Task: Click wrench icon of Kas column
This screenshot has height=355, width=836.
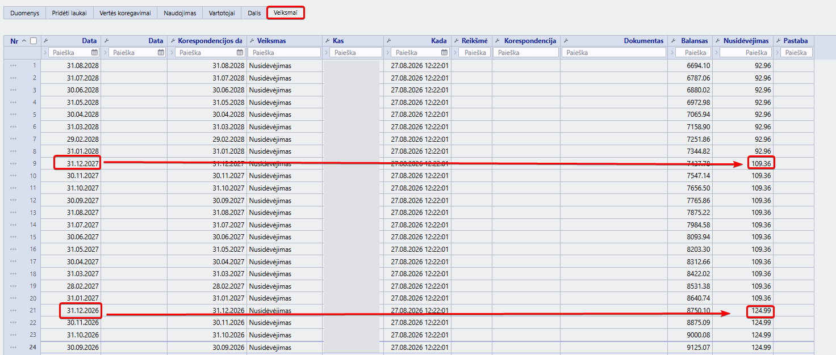Action: (x=327, y=41)
